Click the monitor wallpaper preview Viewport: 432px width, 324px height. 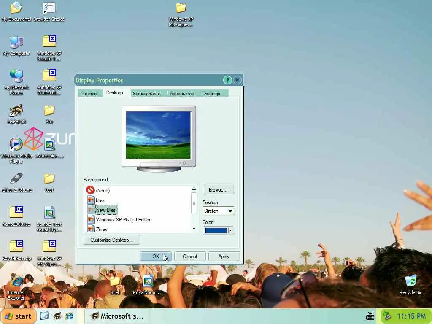(x=158, y=135)
